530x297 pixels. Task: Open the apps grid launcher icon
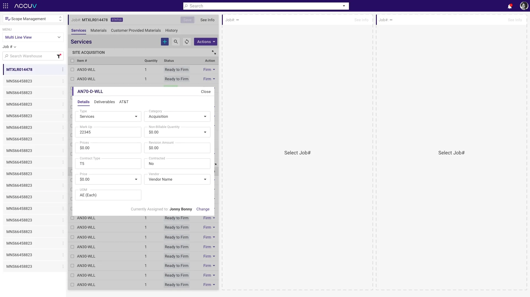[6, 6]
